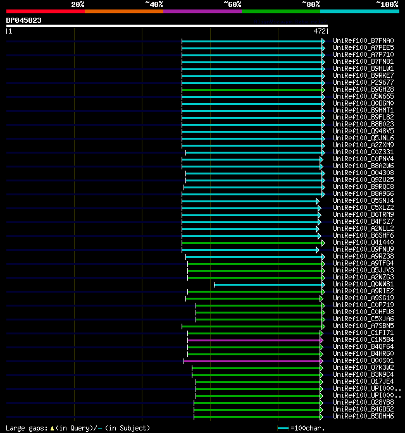The image size is (405, 433).
Task: Click hit UniRef100_B3N9C4
Action: (x=363, y=374)
